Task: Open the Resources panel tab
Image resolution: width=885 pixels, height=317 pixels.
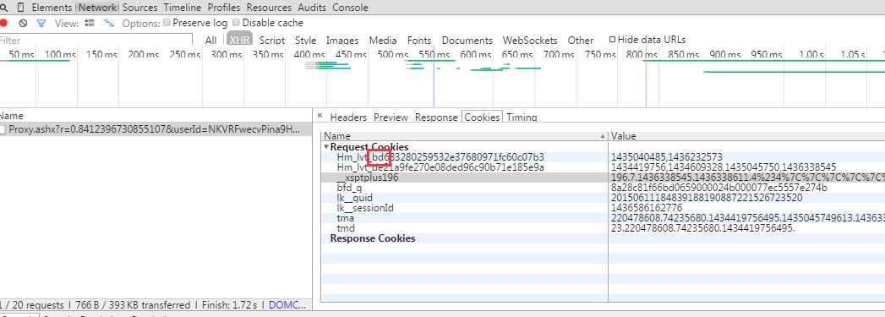Action: pyautogui.click(x=269, y=8)
